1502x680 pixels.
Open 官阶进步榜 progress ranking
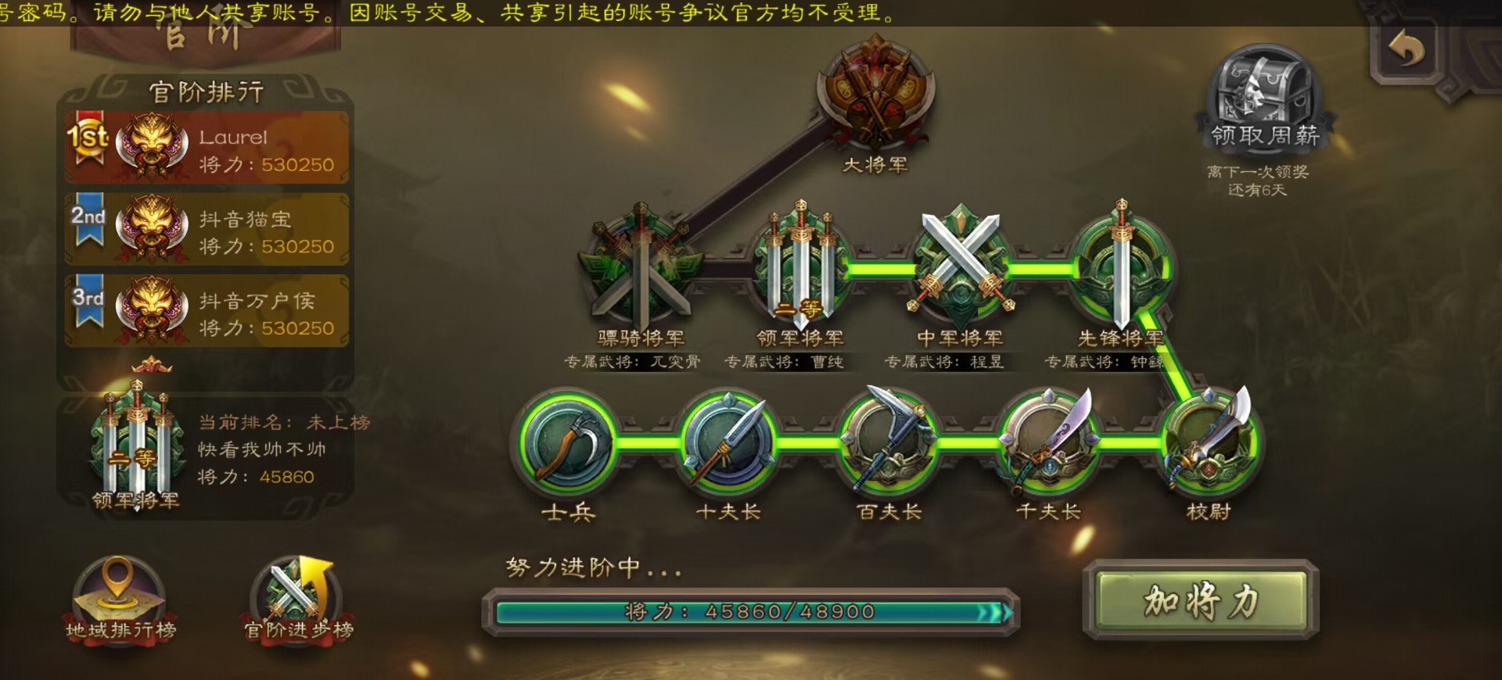(x=298, y=599)
